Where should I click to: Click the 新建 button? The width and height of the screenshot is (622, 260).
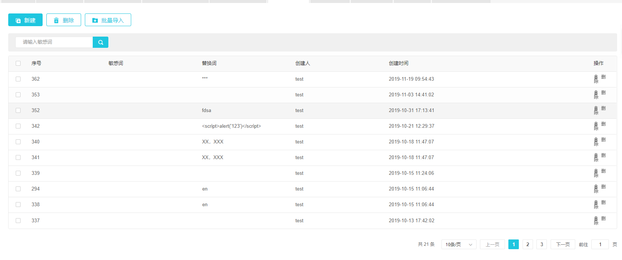(25, 20)
